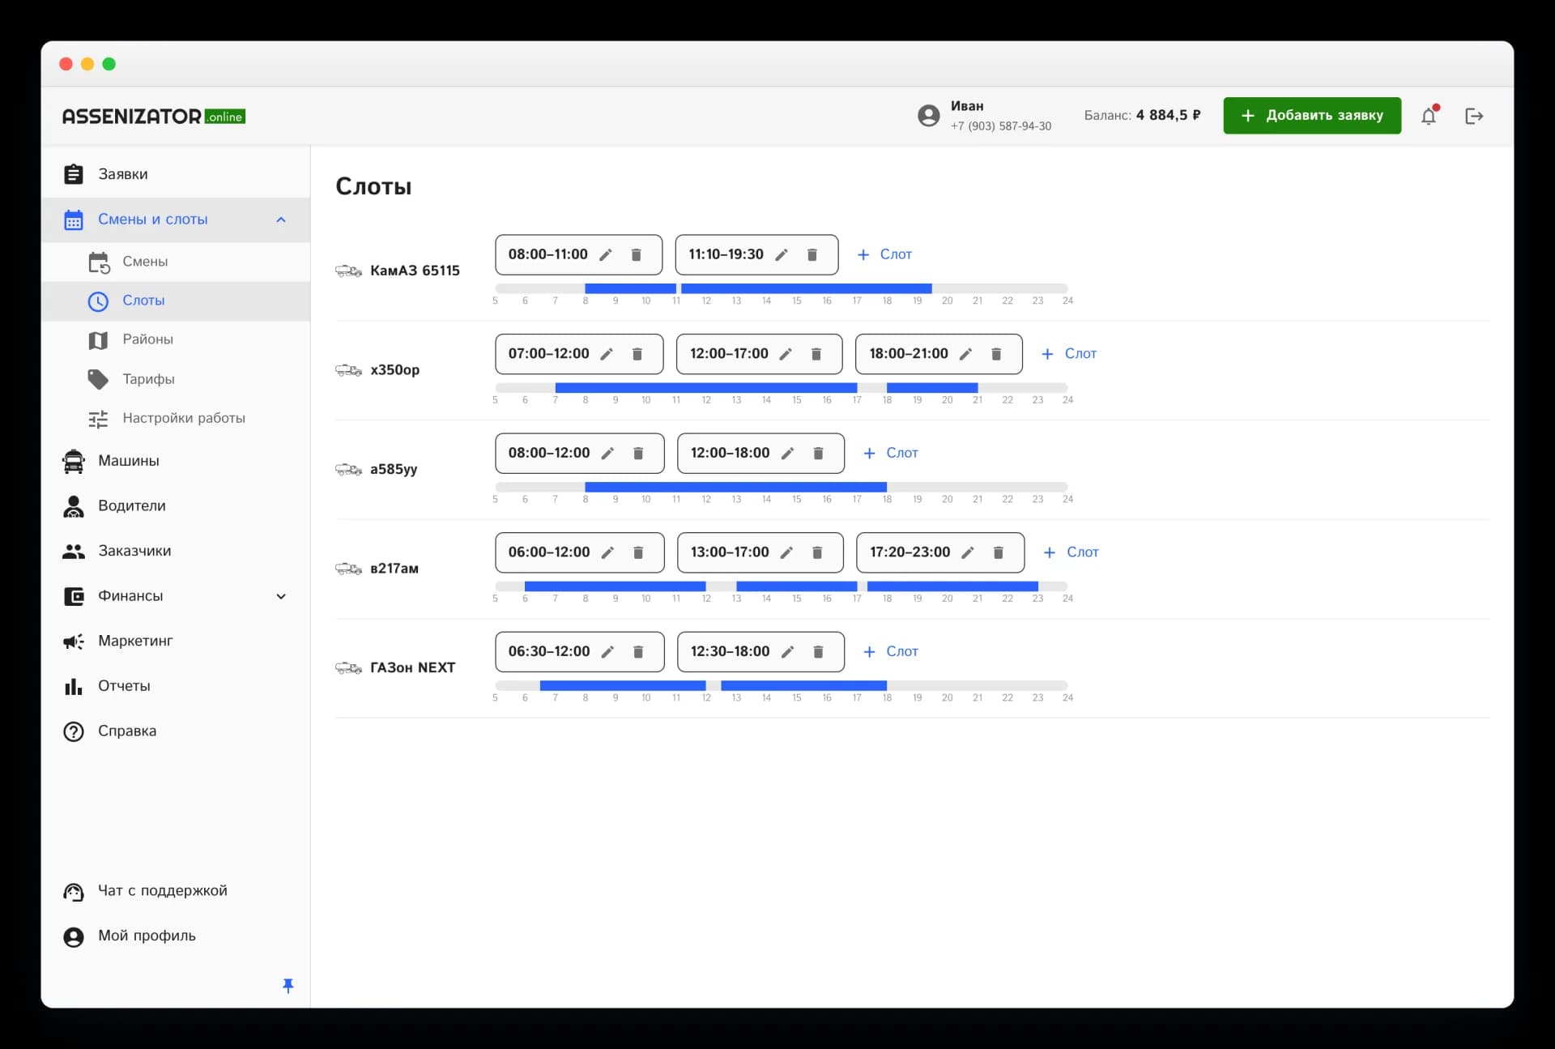This screenshot has width=1555, height=1049.
Task: Open Отчеты section
Action: pyautogui.click(x=176, y=686)
